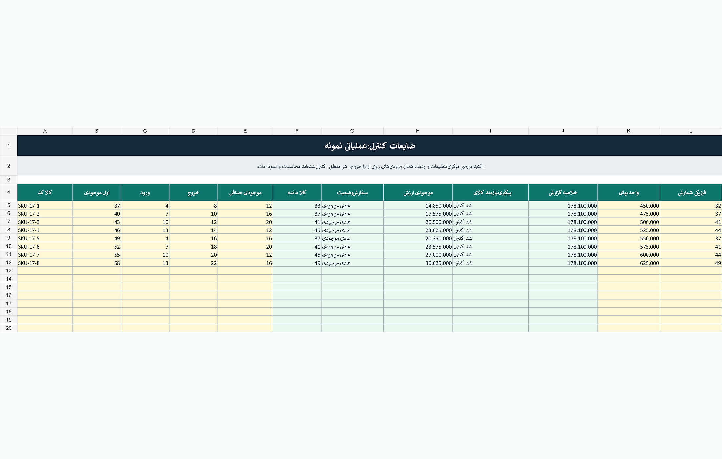The height and width of the screenshot is (459, 722).
Task: Click header cell فیزیکی شمارش
Action: [x=691, y=192]
